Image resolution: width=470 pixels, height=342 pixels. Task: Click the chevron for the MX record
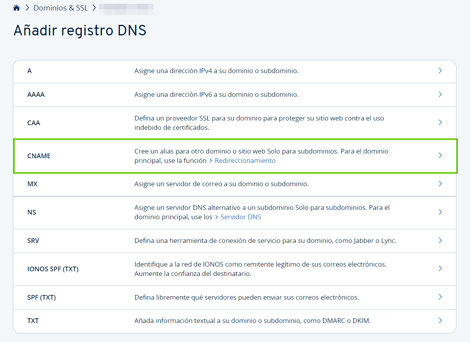440,184
